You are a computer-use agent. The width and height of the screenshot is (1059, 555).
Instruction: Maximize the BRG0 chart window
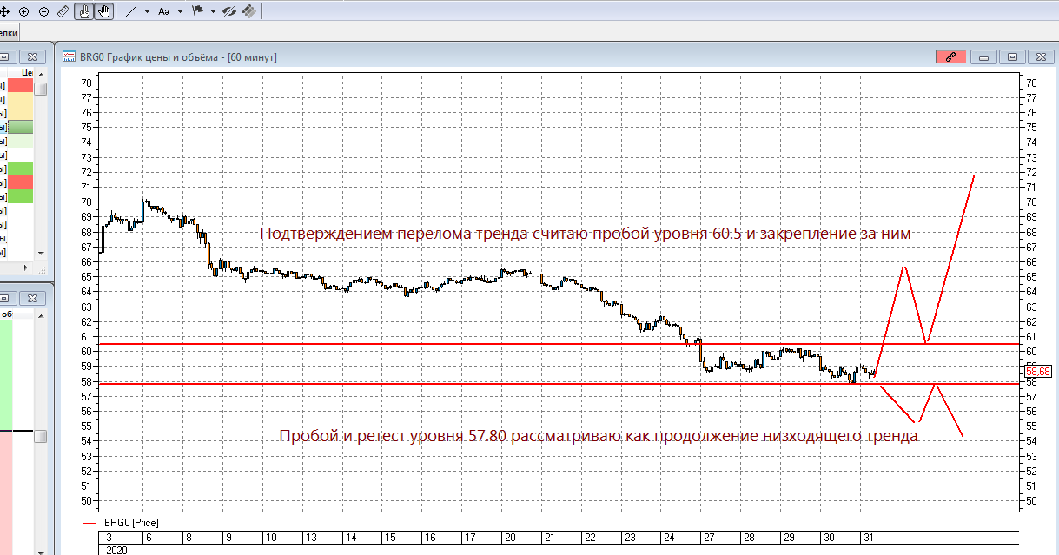[1012, 56]
